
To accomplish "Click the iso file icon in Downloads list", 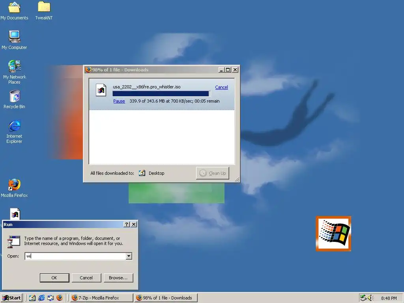I will tap(101, 90).
